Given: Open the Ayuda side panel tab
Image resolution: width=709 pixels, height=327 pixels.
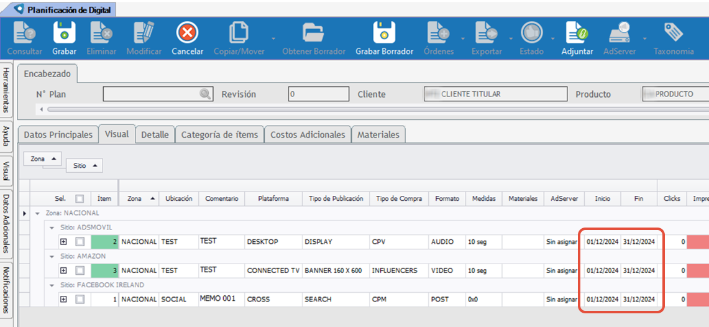Looking at the screenshot, I should coord(6,136).
